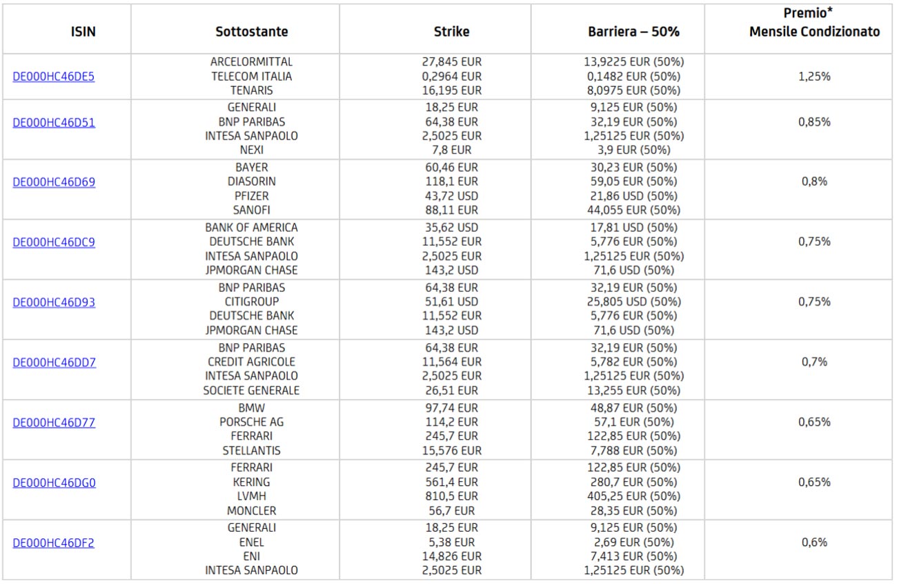Image resolution: width=897 pixels, height=584 pixels.
Task: Follow ISIN link DE000HC46DD7
Action: tap(54, 362)
